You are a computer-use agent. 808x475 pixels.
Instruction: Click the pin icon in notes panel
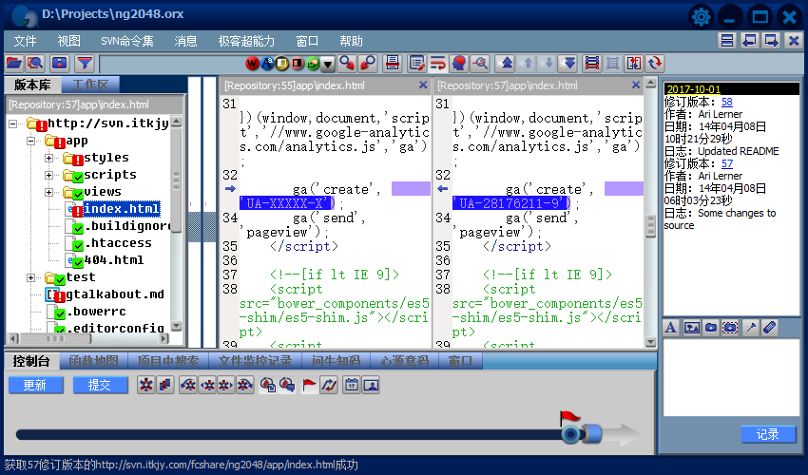click(751, 327)
